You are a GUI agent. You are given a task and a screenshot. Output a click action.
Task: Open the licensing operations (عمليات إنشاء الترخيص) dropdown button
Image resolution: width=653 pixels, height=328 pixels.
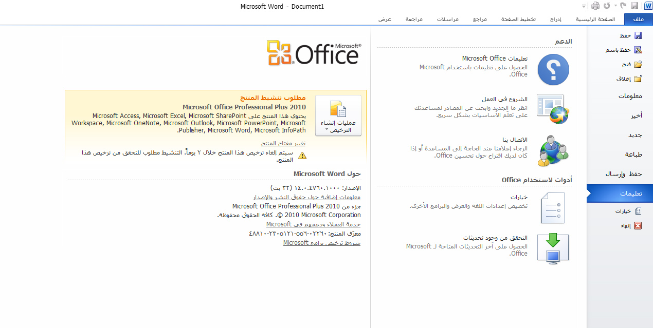(x=338, y=115)
